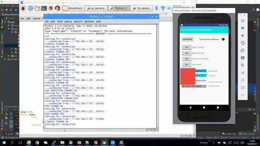Open the Raspberry Pi main menu icon
Viewport: 260px width, 146px height.
pyautogui.click(x=23, y=8)
